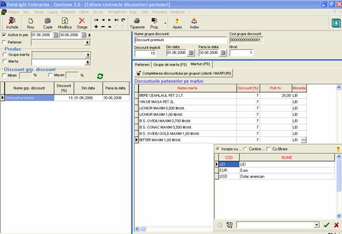Select the Incepe cu radio button

pos(217,149)
